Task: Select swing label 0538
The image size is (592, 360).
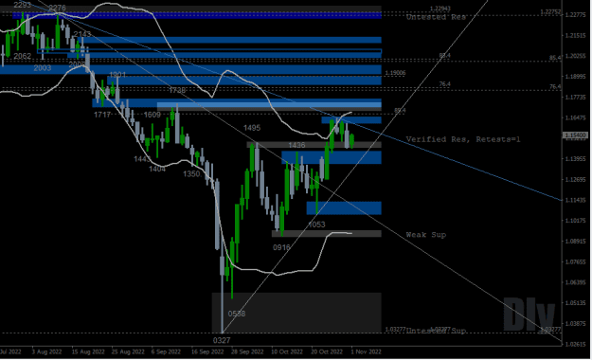Action: coord(237,314)
